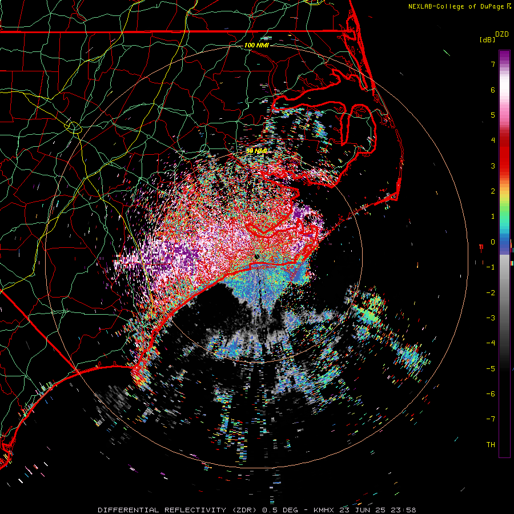514x514 pixels.
Task: Click the purple top band of the ZDR scale
Action: tap(504, 57)
